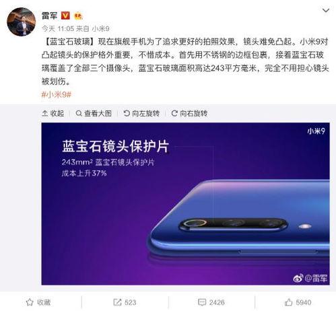
Task: Click the Weibo @雷军 watermark logo
Action: tap(310, 278)
